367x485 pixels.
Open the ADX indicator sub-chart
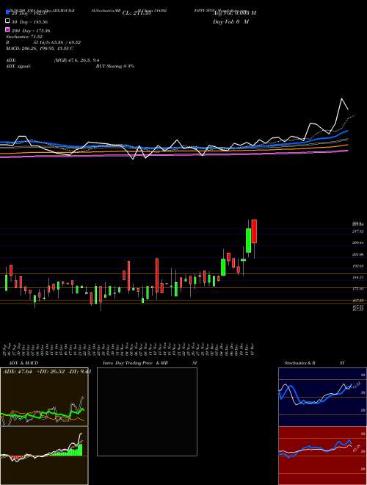pyautogui.click(x=44, y=397)
